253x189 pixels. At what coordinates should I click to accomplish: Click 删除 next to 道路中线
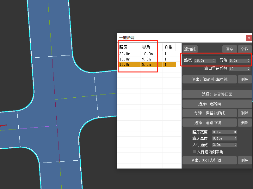tap(244, 123)
